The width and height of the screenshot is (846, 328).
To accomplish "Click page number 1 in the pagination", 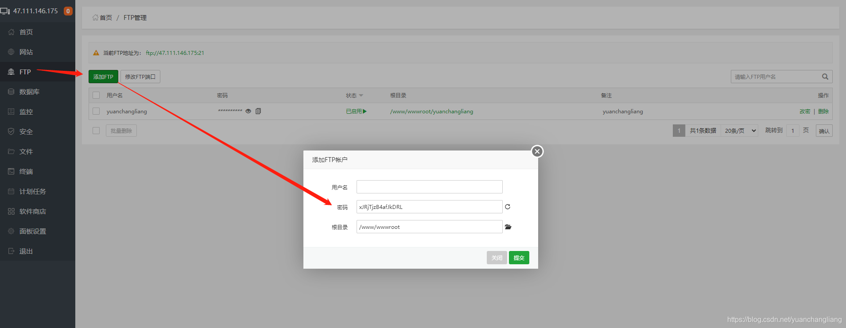I will tap(679, 131).
